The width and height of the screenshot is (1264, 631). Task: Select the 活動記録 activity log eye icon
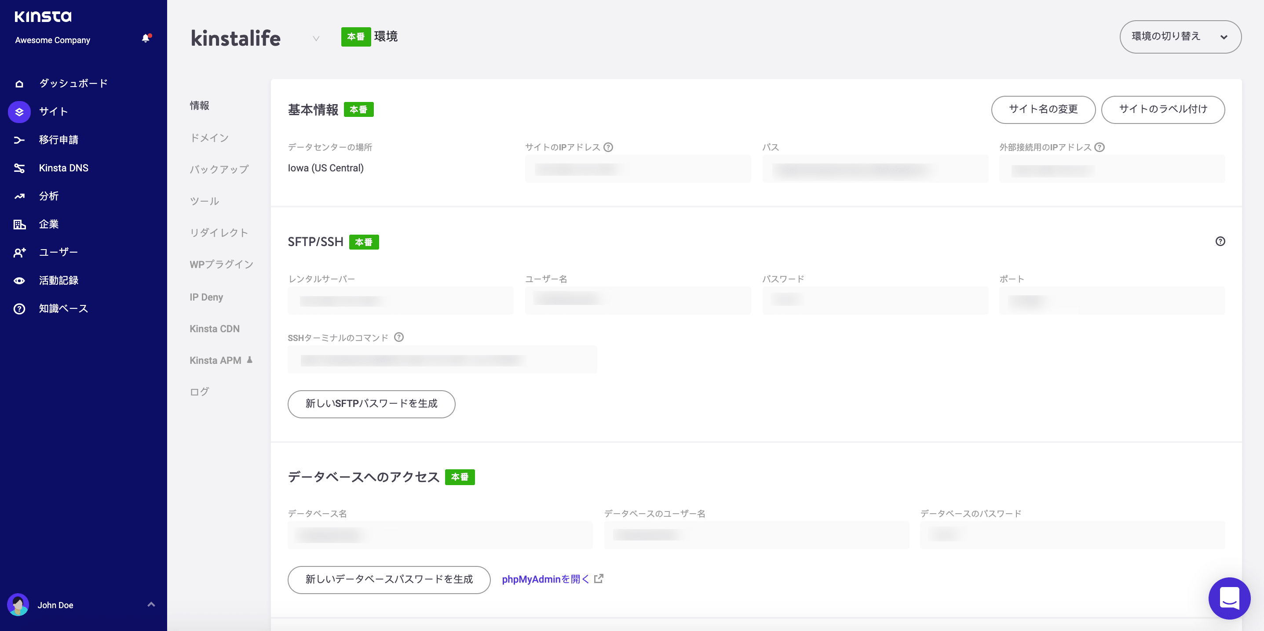19,280
